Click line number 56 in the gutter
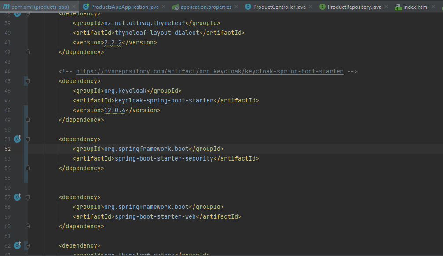The image size is (443, 256). tap(7, 188)
